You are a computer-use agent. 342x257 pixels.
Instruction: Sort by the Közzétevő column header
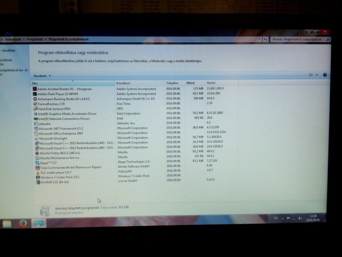[x=139, y=83]
